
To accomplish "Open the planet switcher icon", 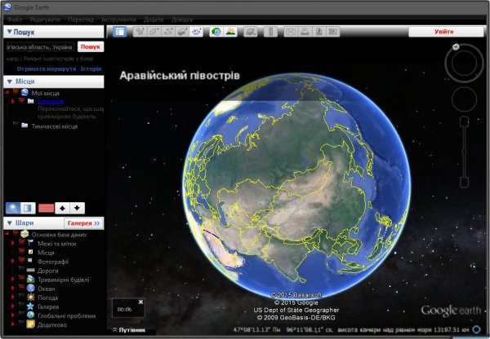I will coord(251,32).
